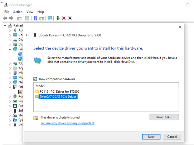Click the Audio category speaker icon

click(15, 30)
